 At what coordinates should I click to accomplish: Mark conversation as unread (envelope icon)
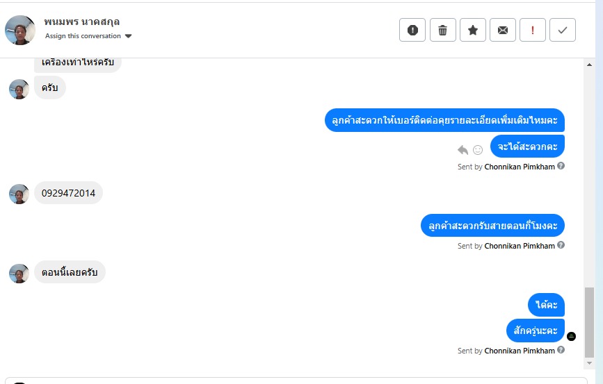click(503, 30)
